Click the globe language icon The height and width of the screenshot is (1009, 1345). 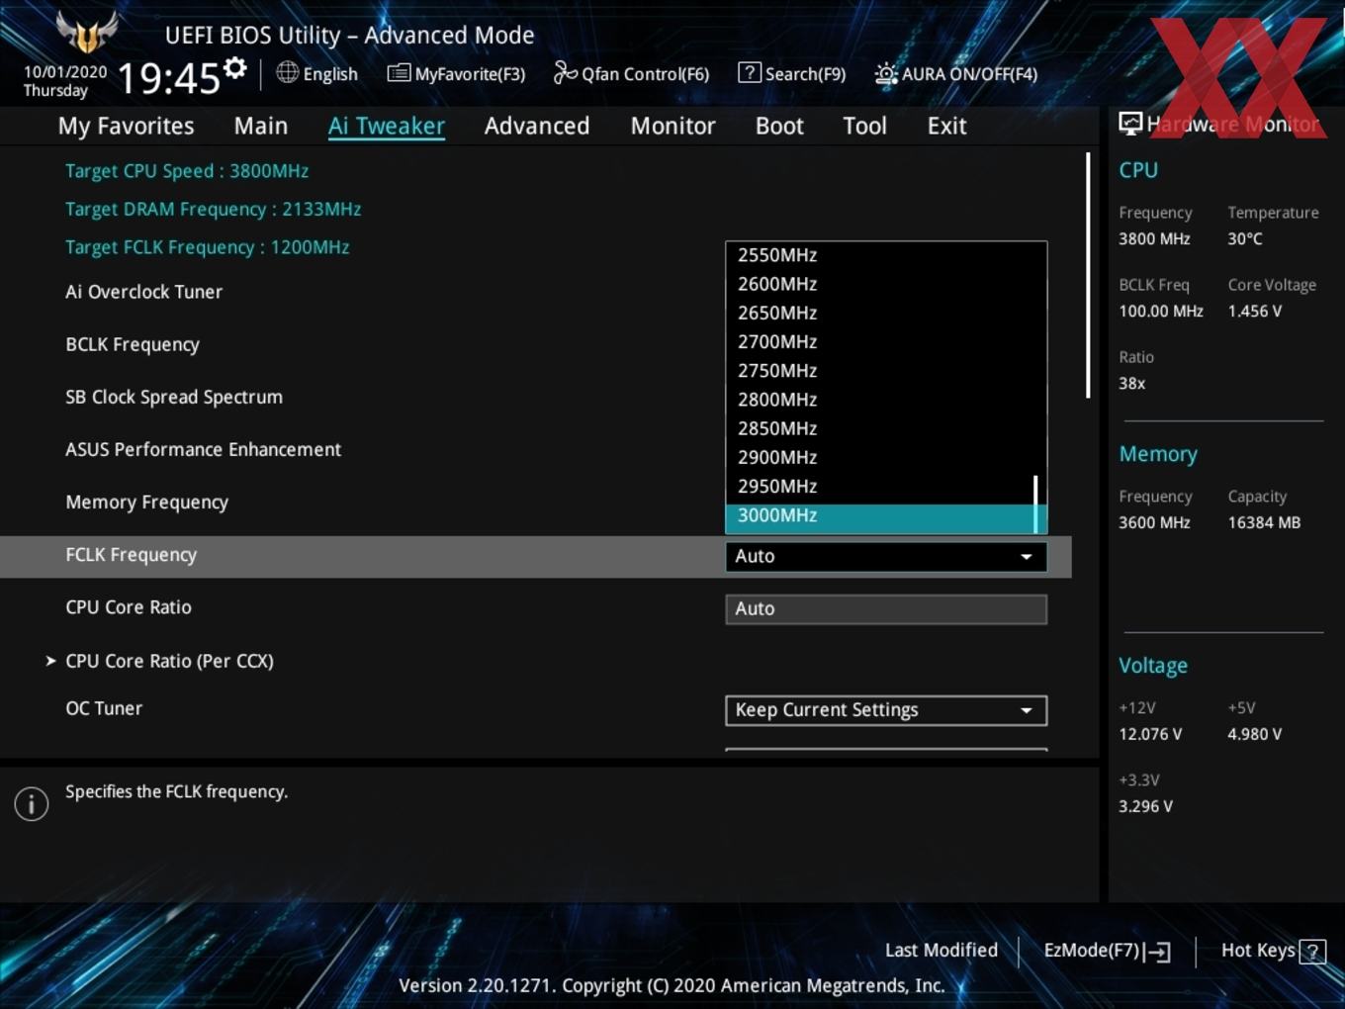(287, 72)
